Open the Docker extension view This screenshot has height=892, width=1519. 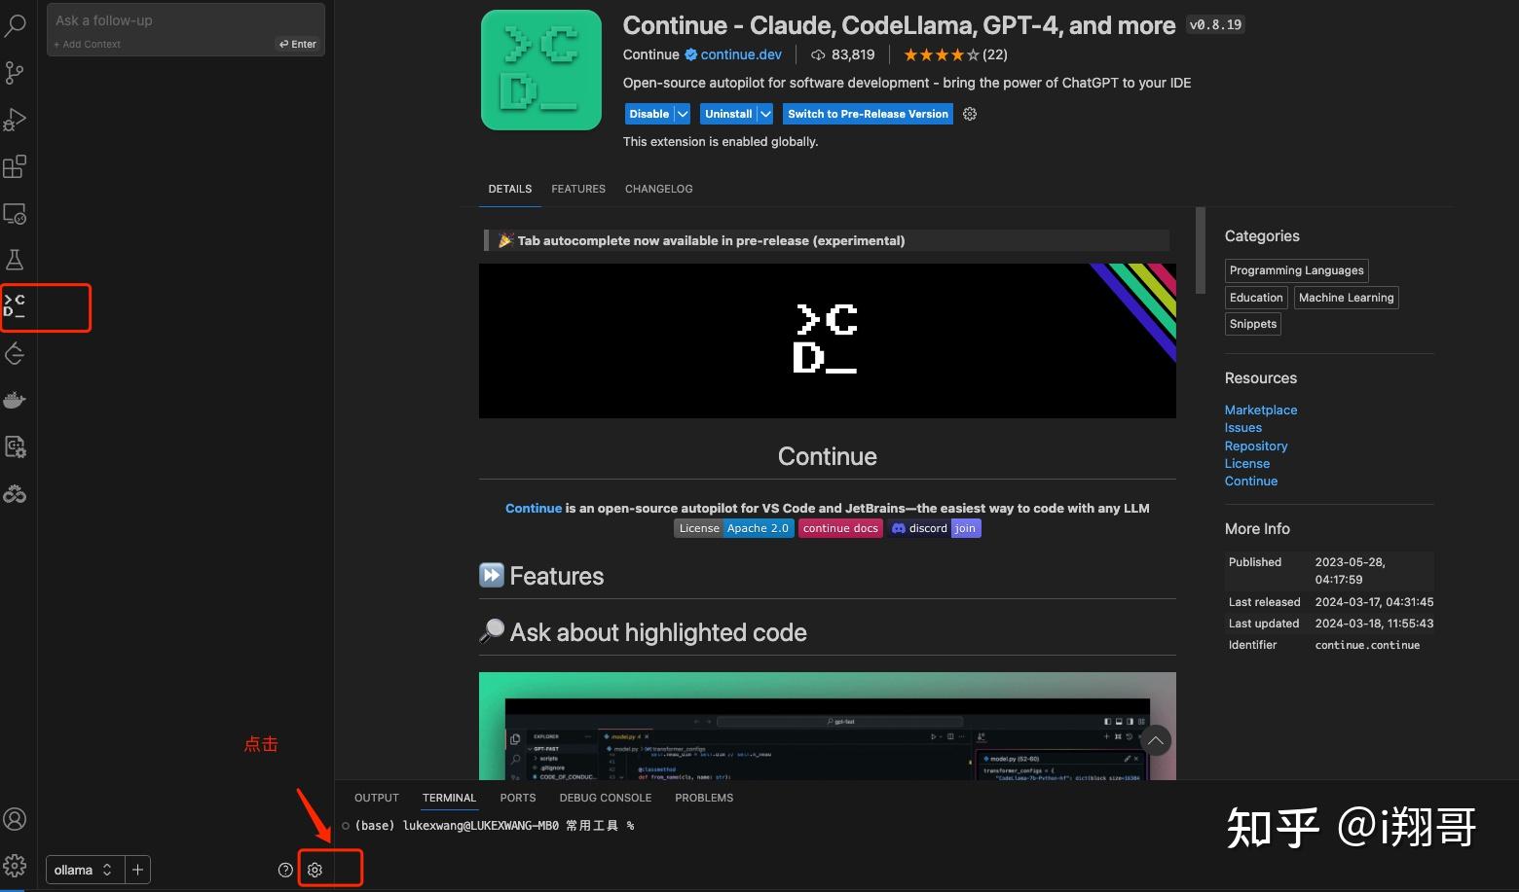point(15,399)
